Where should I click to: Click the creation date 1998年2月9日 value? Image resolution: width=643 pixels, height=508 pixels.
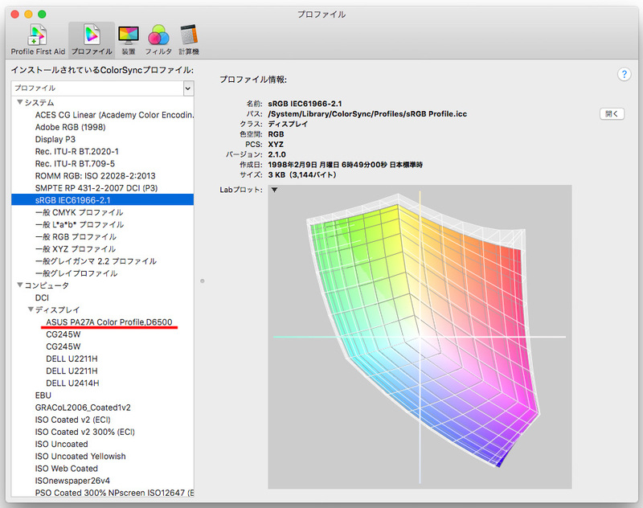click(345, 165)
